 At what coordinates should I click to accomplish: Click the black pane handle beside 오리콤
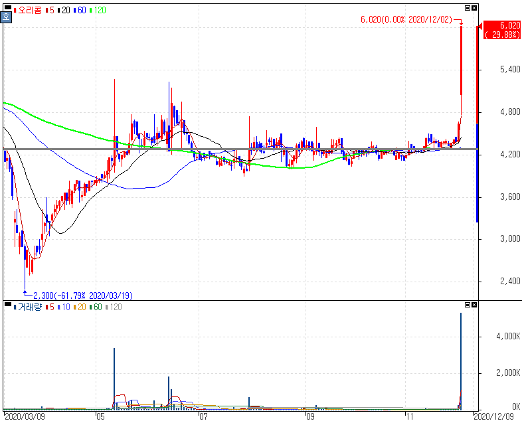[7, 8]
